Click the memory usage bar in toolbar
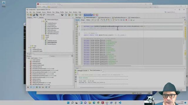The image size is (188, 105). pos(88,15)
